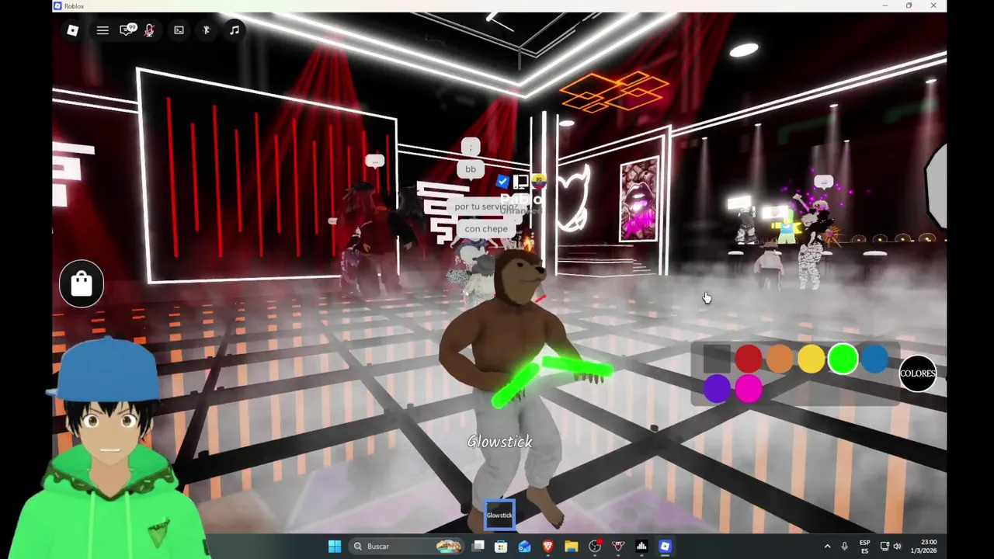Open Outlook mail from taskbar
This screenshot has height=559, width=994.
pos(524,547)
